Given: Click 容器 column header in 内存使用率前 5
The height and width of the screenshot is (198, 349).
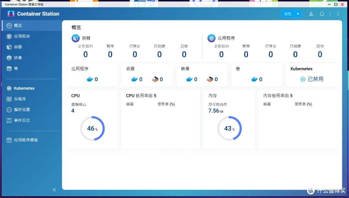Looking at the screenshot, I should [x=267, y=104].
